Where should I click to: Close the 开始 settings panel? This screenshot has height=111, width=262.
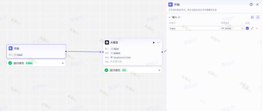(x=257, y=4)
